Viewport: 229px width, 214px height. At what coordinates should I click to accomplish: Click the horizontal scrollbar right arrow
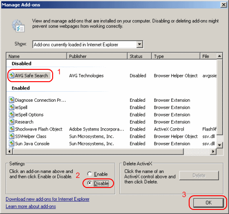(x=213, y=151)
